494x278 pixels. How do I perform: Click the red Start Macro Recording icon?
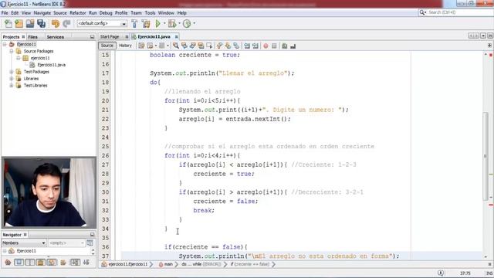pyautogui.click(x=266, y=46)
